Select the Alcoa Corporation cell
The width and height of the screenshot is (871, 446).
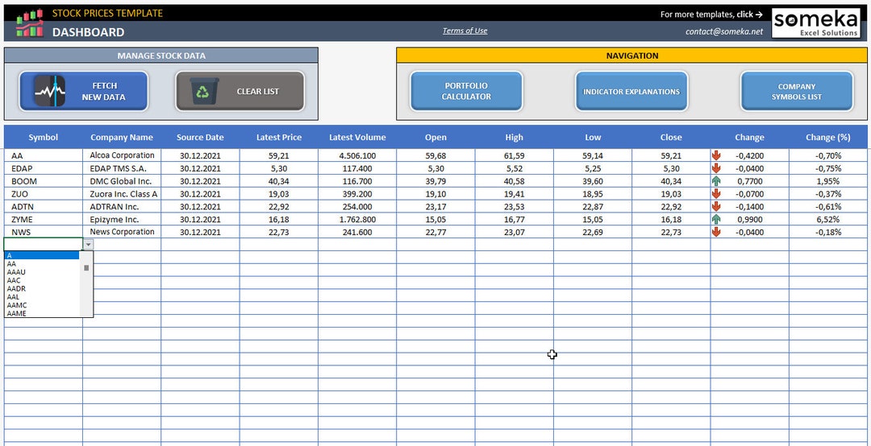(x=122, y=155)
